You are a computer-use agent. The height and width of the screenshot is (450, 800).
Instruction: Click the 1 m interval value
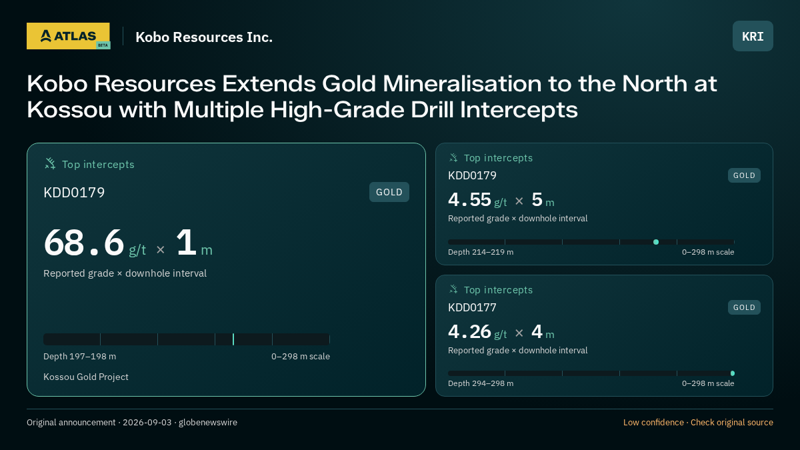(194, 243)
